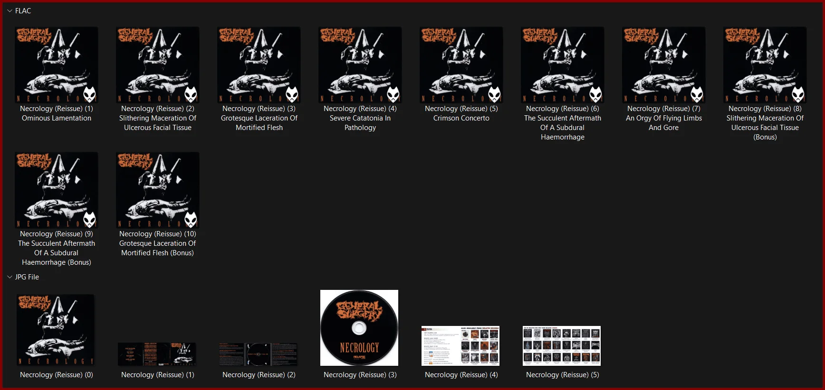
Task: Click file name 'Necrology (Reissue) (10) Grotesque Laceration (Bonus)'
Action: click(x=158, y=243)
